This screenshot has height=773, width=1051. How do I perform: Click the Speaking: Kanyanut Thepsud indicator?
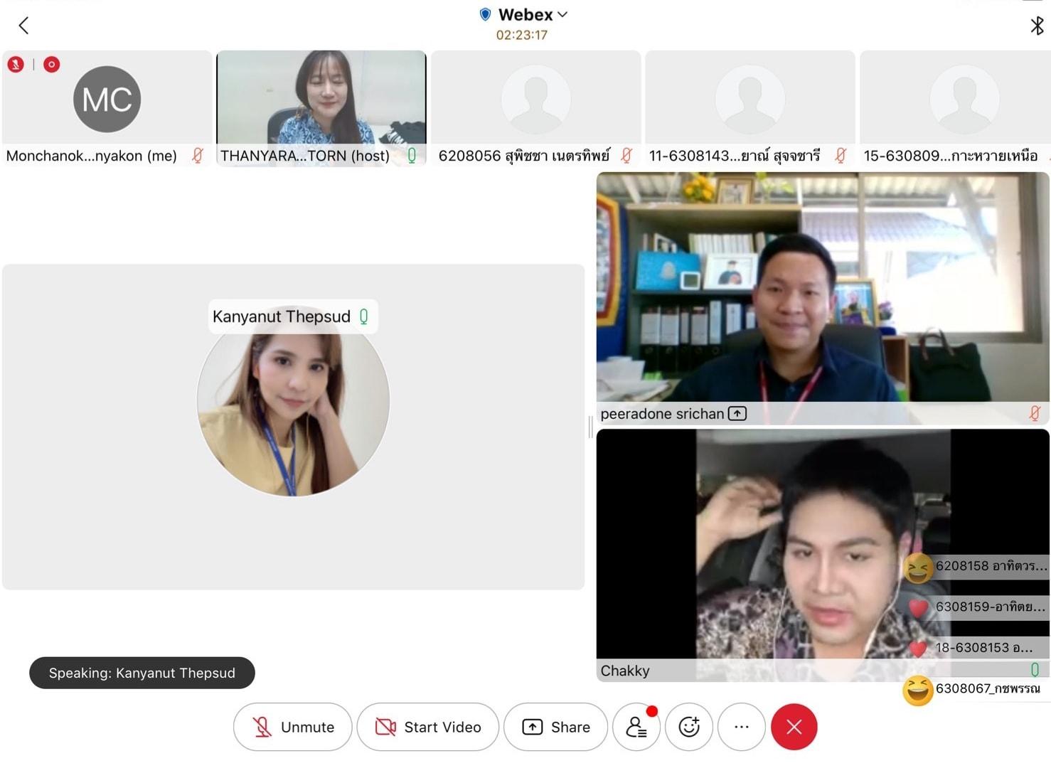pos(142,673)
